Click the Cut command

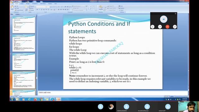pyautogui.click(x=16, y=6)
